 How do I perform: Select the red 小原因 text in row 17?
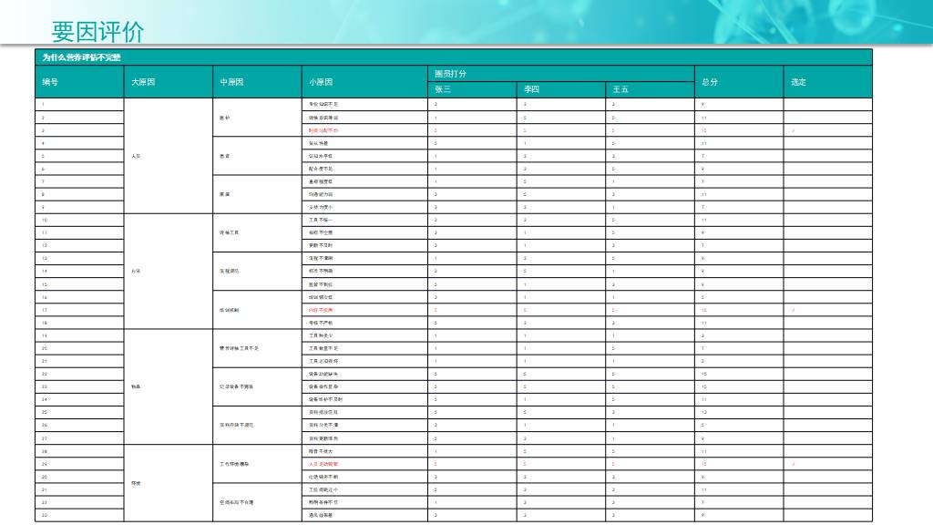pyautogui.click(x=322, y=310)
